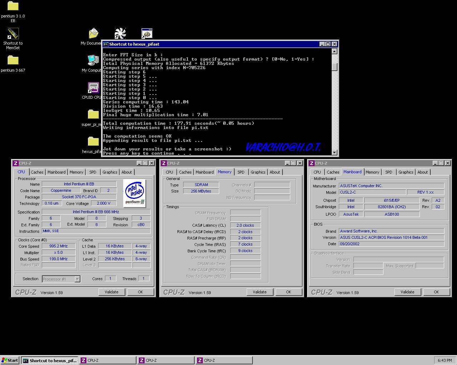457x365 pixels.
Task: Open the Start menu
Action: point(10,360)
